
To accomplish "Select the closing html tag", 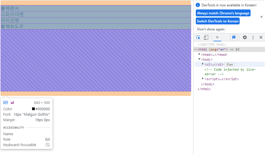I will [204, 89].
